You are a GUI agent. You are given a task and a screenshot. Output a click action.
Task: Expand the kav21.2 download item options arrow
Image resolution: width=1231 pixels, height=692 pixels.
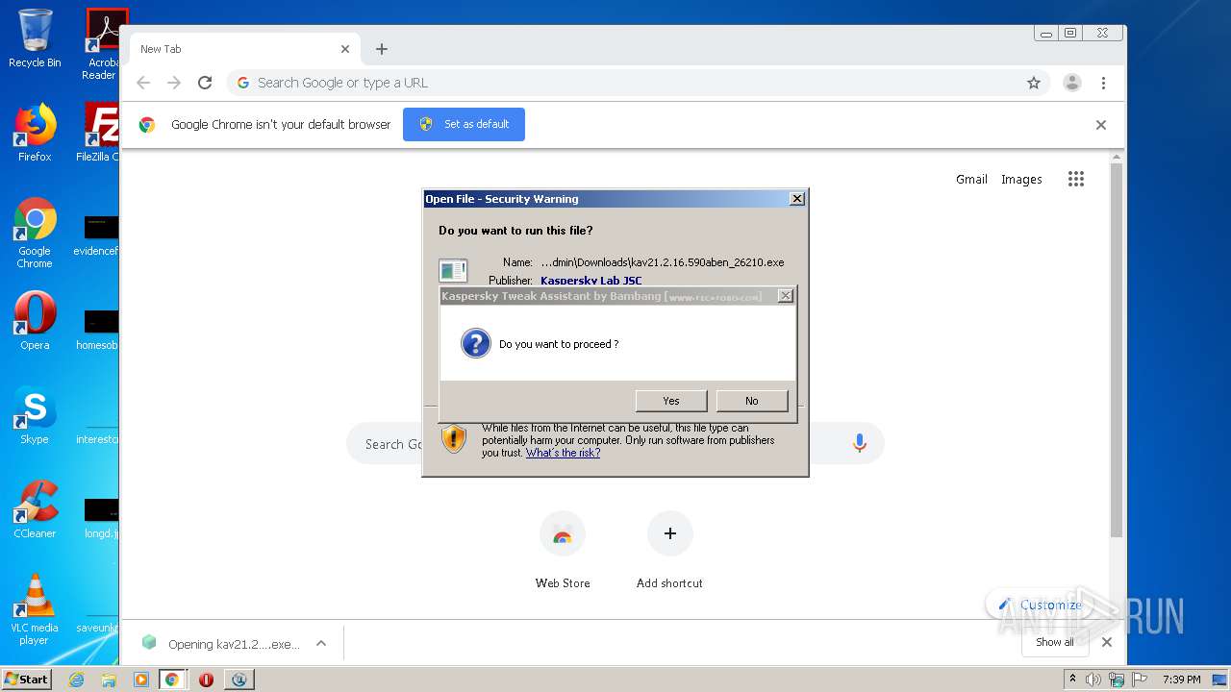(x=321, y=643)
